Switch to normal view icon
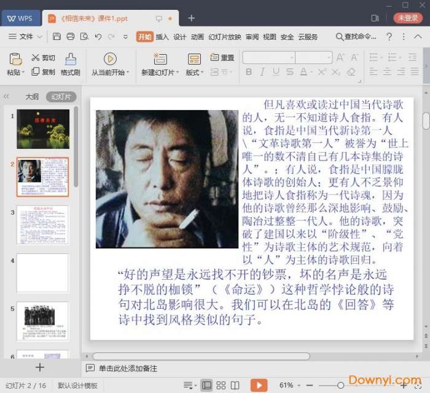Viewport: 430px width, 393px height. pos(206,385)
